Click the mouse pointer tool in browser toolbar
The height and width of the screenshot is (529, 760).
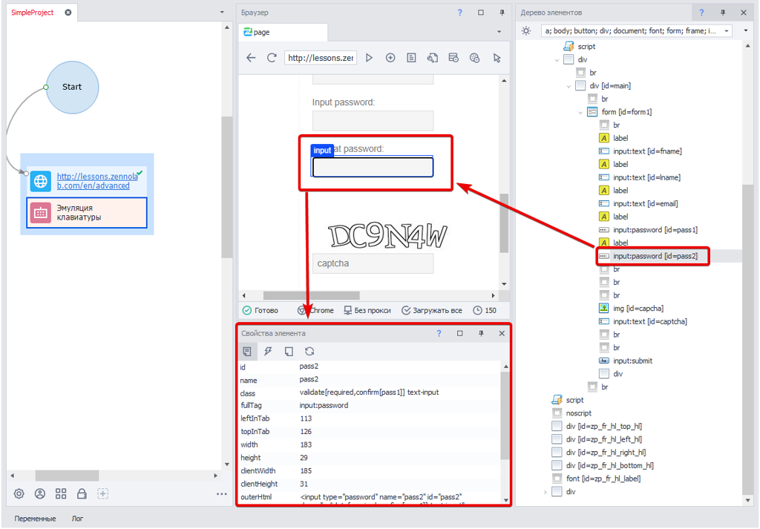[497, 58]
